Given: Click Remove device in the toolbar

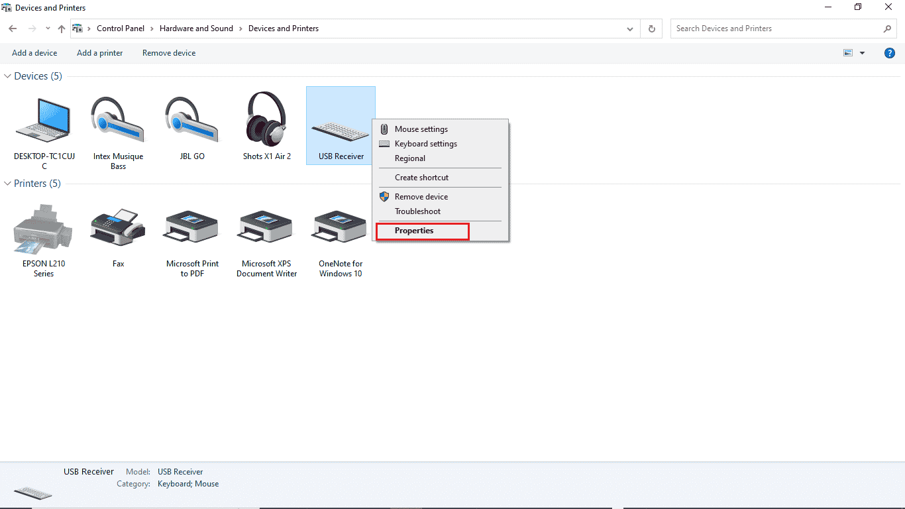Looking at the screenshot, I should click(169, 53).
